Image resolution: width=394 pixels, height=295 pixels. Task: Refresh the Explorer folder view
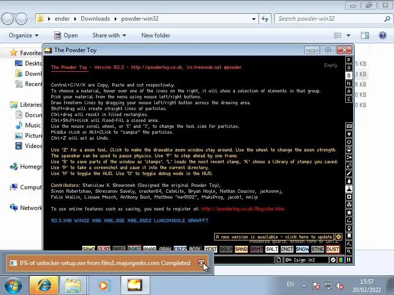tap(265, 19)
